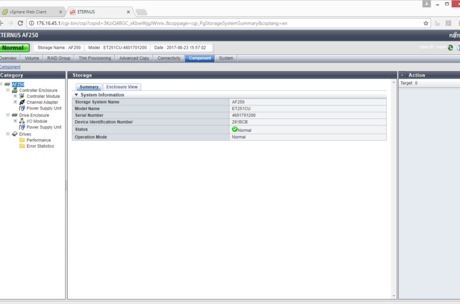The height and width of the screenshot is (304, 460).
Task: Click the Performance folder icon
Action: 22,140
